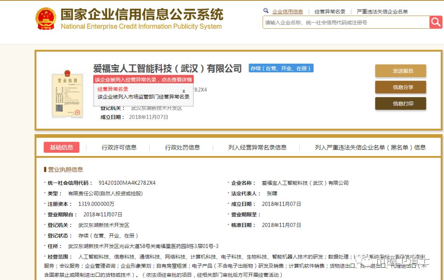The image size is (444, 280).
Task: Click the 信息打印 button
Action: 400,103
